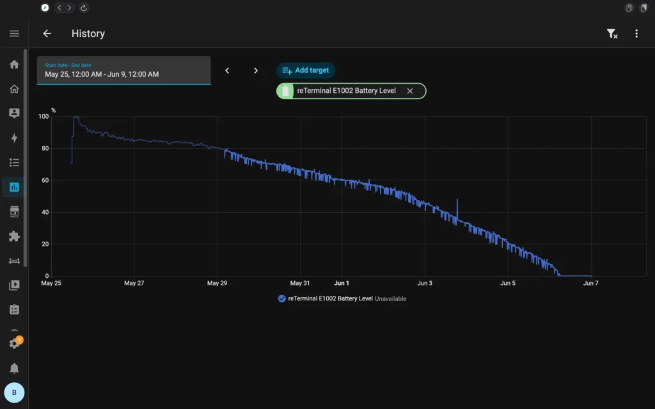Click the legend label reTerminal E1002 Battery Level
The width and height of the screenshot is (655, 409).
(331, 298)
